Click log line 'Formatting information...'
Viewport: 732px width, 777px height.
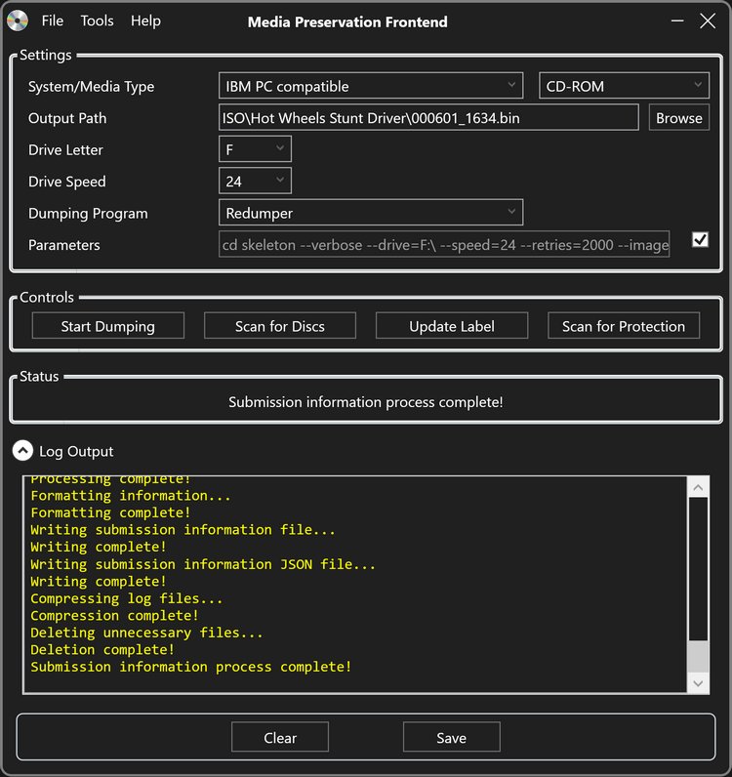pos(131,496)
